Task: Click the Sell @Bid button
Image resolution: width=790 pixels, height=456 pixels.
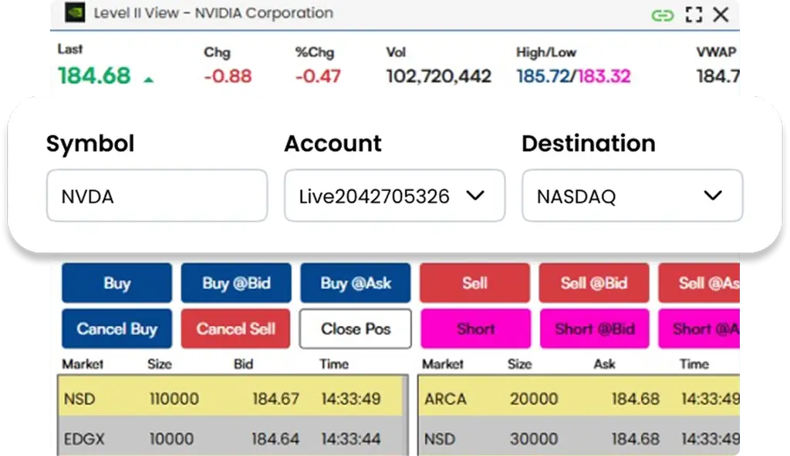Action: [x=594, y=283]
